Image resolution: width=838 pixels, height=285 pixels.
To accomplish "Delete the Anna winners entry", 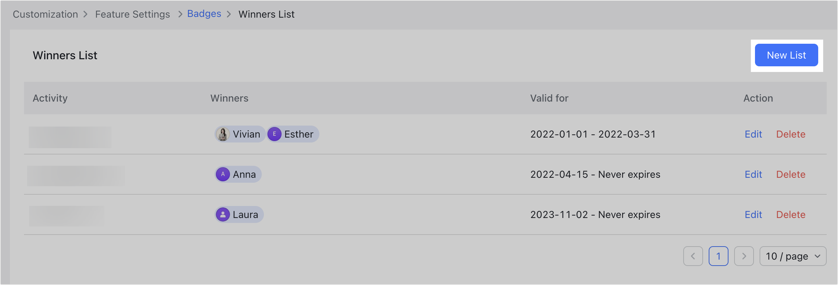I will click(x=791, y=174).
